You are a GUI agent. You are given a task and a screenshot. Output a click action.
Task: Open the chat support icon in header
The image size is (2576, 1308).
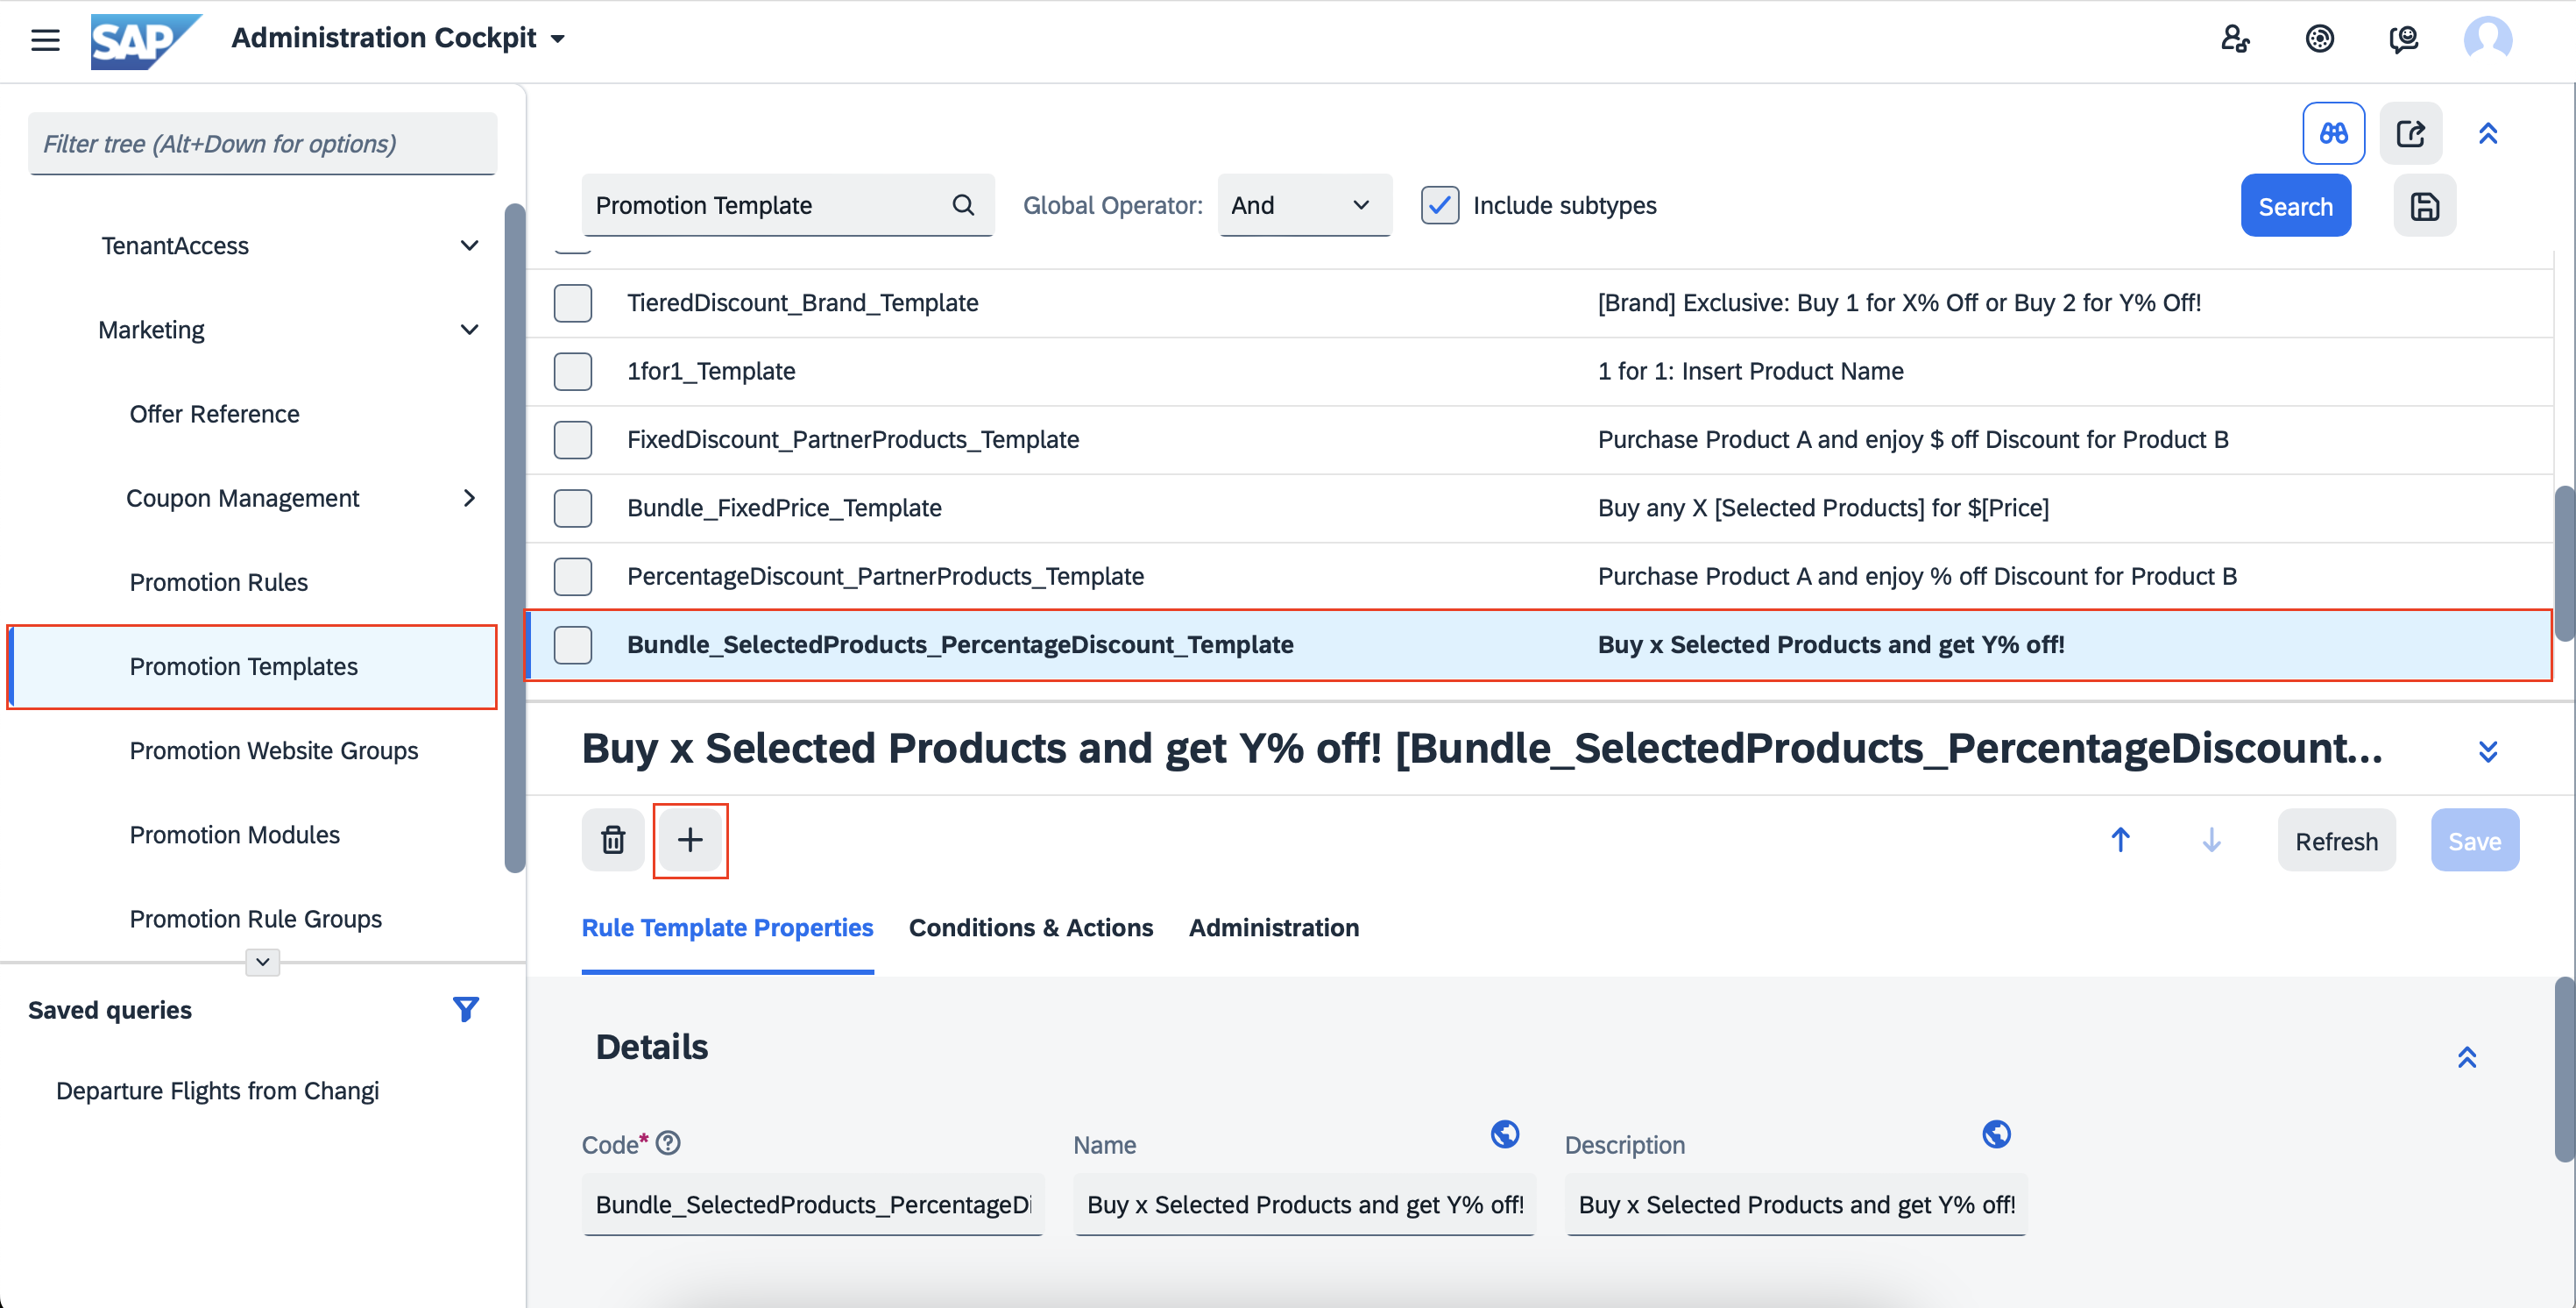2404,39
